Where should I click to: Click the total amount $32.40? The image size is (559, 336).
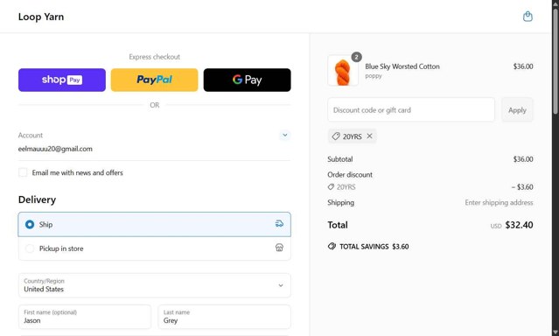[519, 225]
